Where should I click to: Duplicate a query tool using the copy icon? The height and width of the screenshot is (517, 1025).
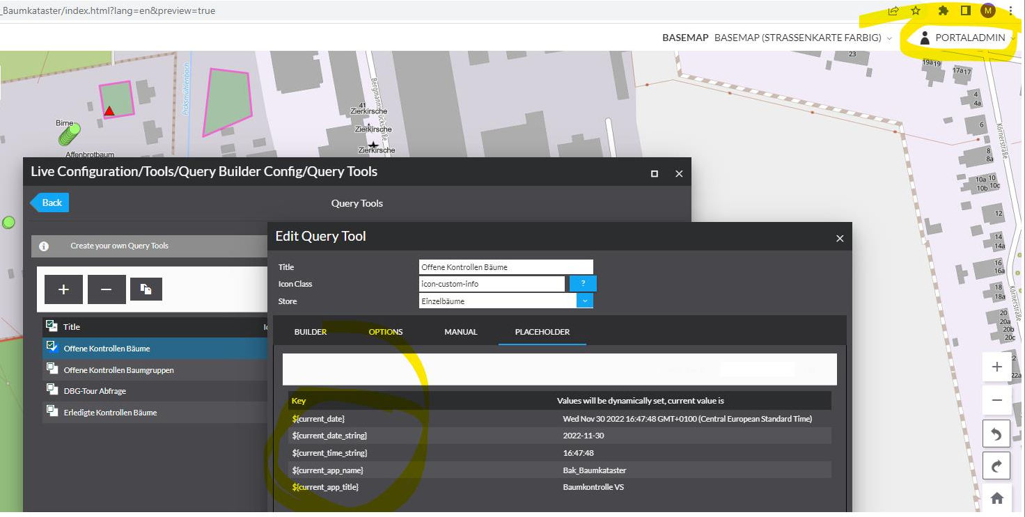tap(146, 289)
